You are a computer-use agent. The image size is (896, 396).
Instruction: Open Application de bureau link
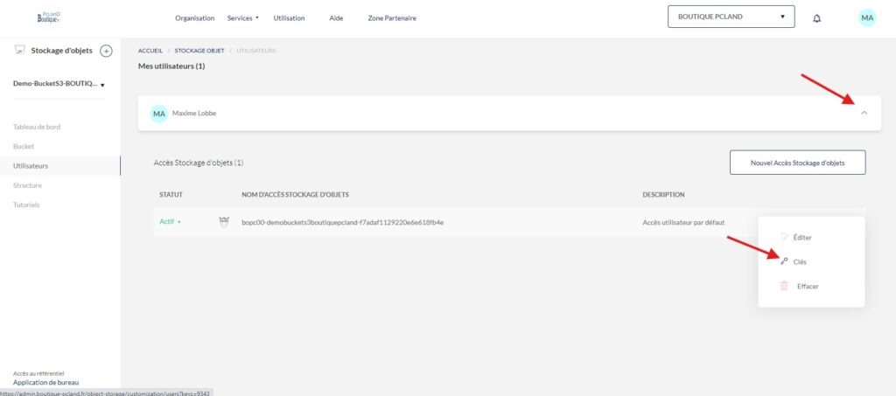coord(45,382)
